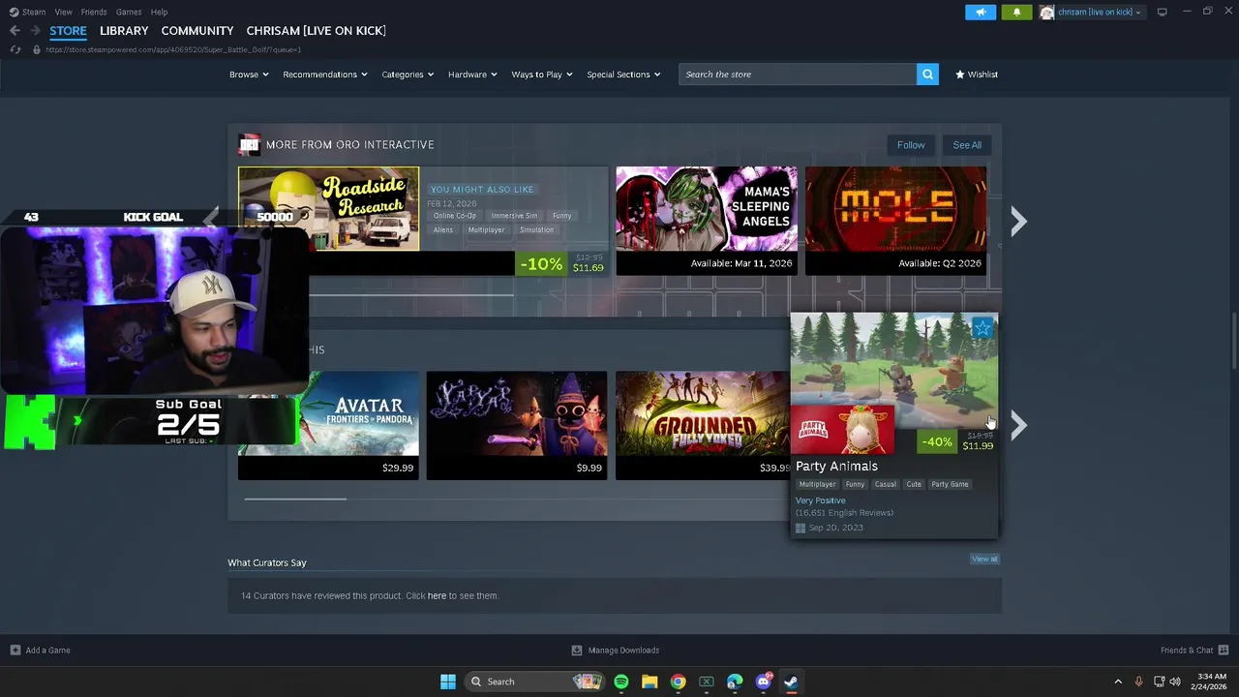Click the ORO Interactive developer logo
Screen dimensions: 1239x697
(250, 144)
